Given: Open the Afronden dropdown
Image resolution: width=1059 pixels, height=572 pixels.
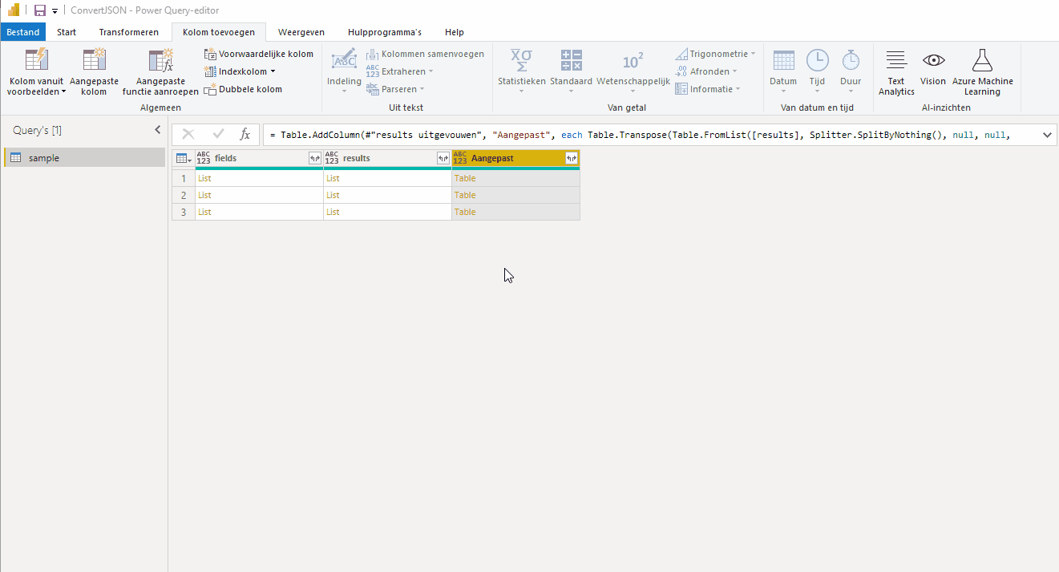Looking at the screenshot, I should (x=706, y=71).
